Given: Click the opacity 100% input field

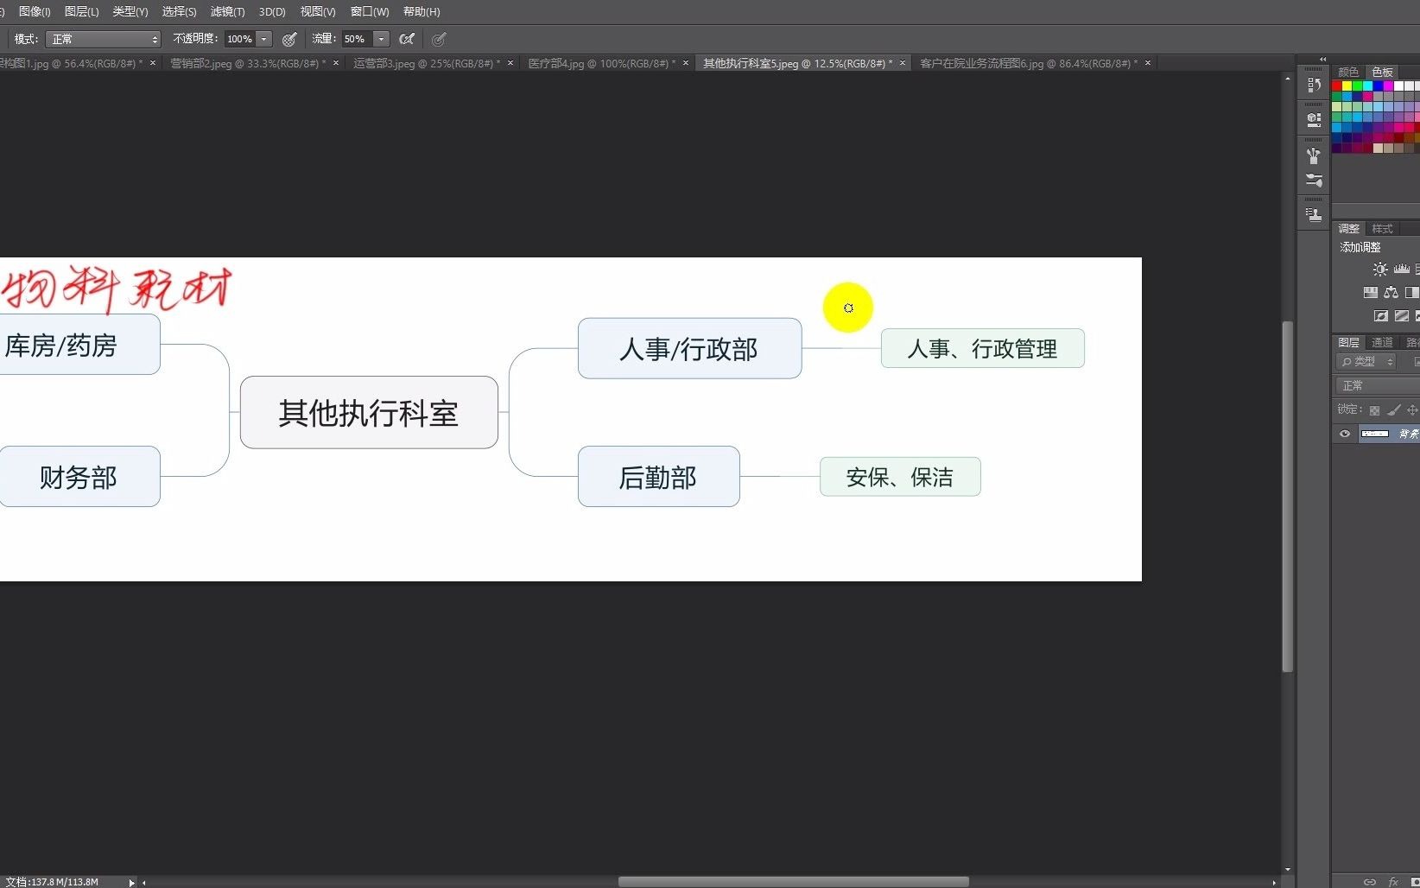Looking at the screenshot, I should (239, 39).
